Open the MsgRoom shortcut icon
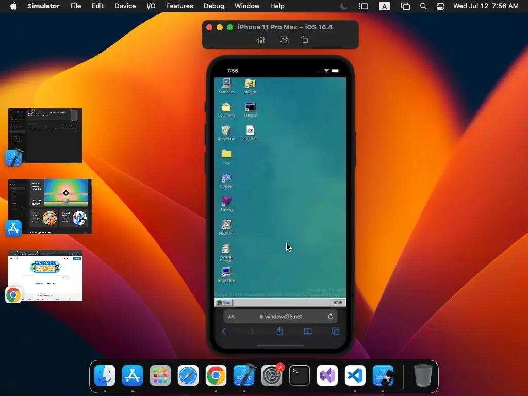The image size is (528, 396). coord(226,227)
